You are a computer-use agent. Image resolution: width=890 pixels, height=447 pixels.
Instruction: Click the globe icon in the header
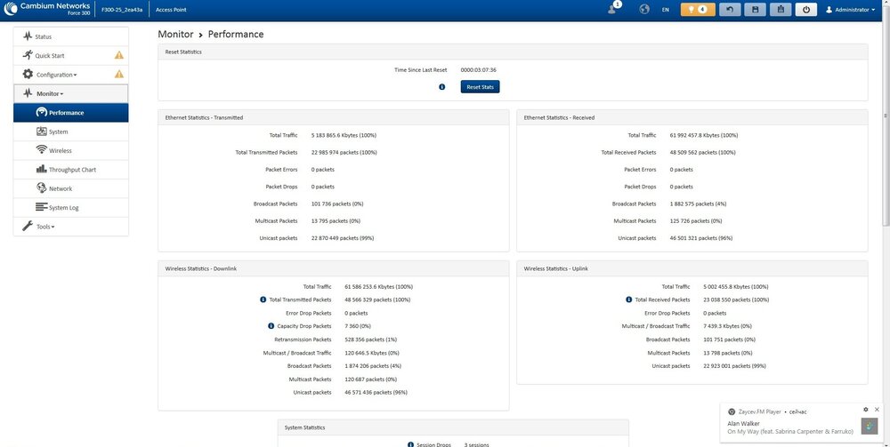(644, 10)
